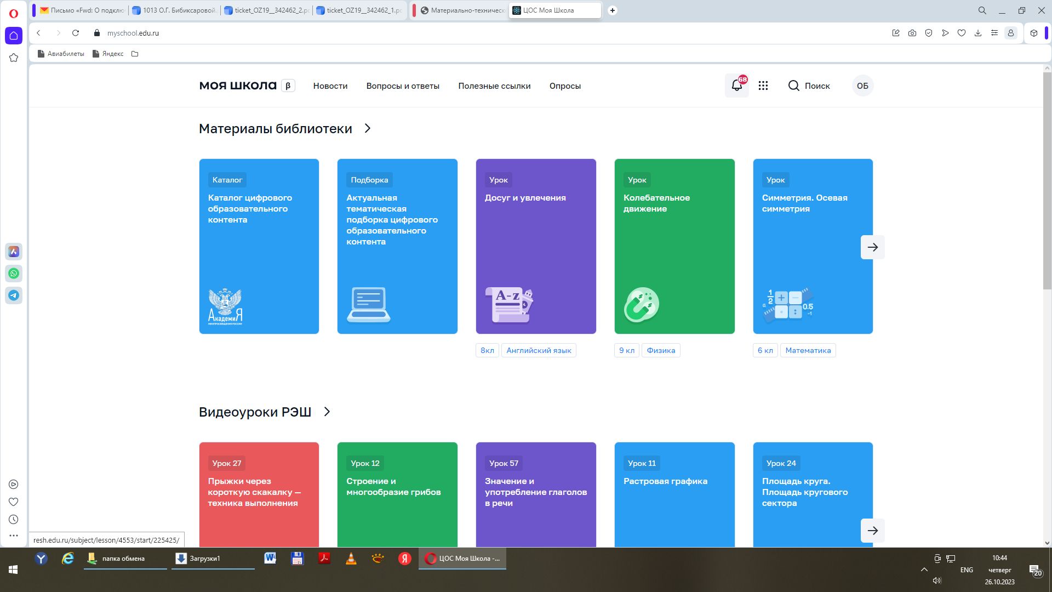Open the apps grid menu icon
The width and height of the screenshot is (1052, 592).
point(763,86)
